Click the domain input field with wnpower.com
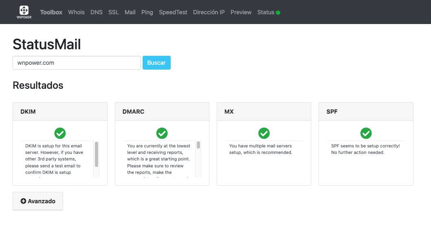 pos(77,63)
